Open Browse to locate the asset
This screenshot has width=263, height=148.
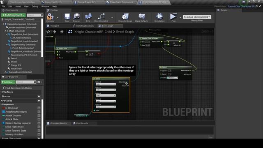point(76,16)
